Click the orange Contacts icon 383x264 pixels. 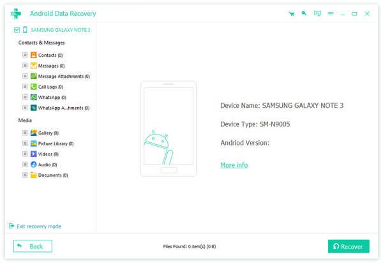pyautogui.click(x=33, y=55)
